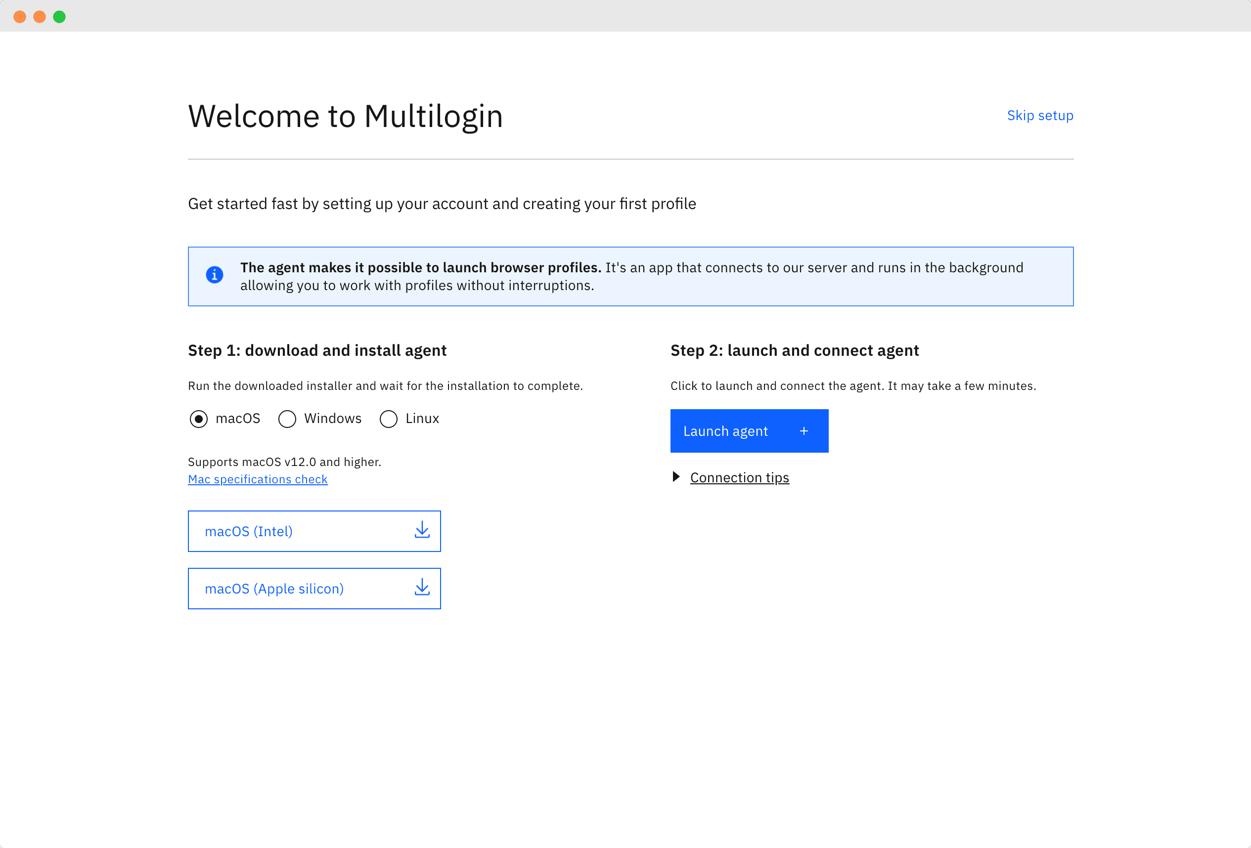Click the Step 2: launch and connect agent heading

(x=795, y=350)
